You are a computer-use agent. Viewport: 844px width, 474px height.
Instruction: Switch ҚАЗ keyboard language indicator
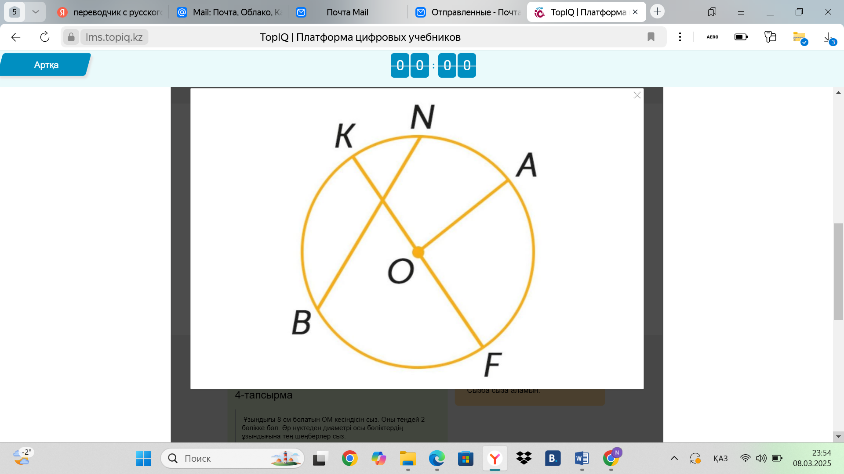tap(720, 459)
